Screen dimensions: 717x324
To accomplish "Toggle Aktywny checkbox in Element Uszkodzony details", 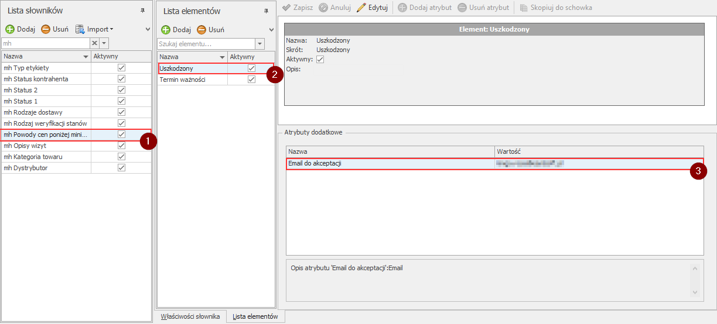I will click(320, 60).
